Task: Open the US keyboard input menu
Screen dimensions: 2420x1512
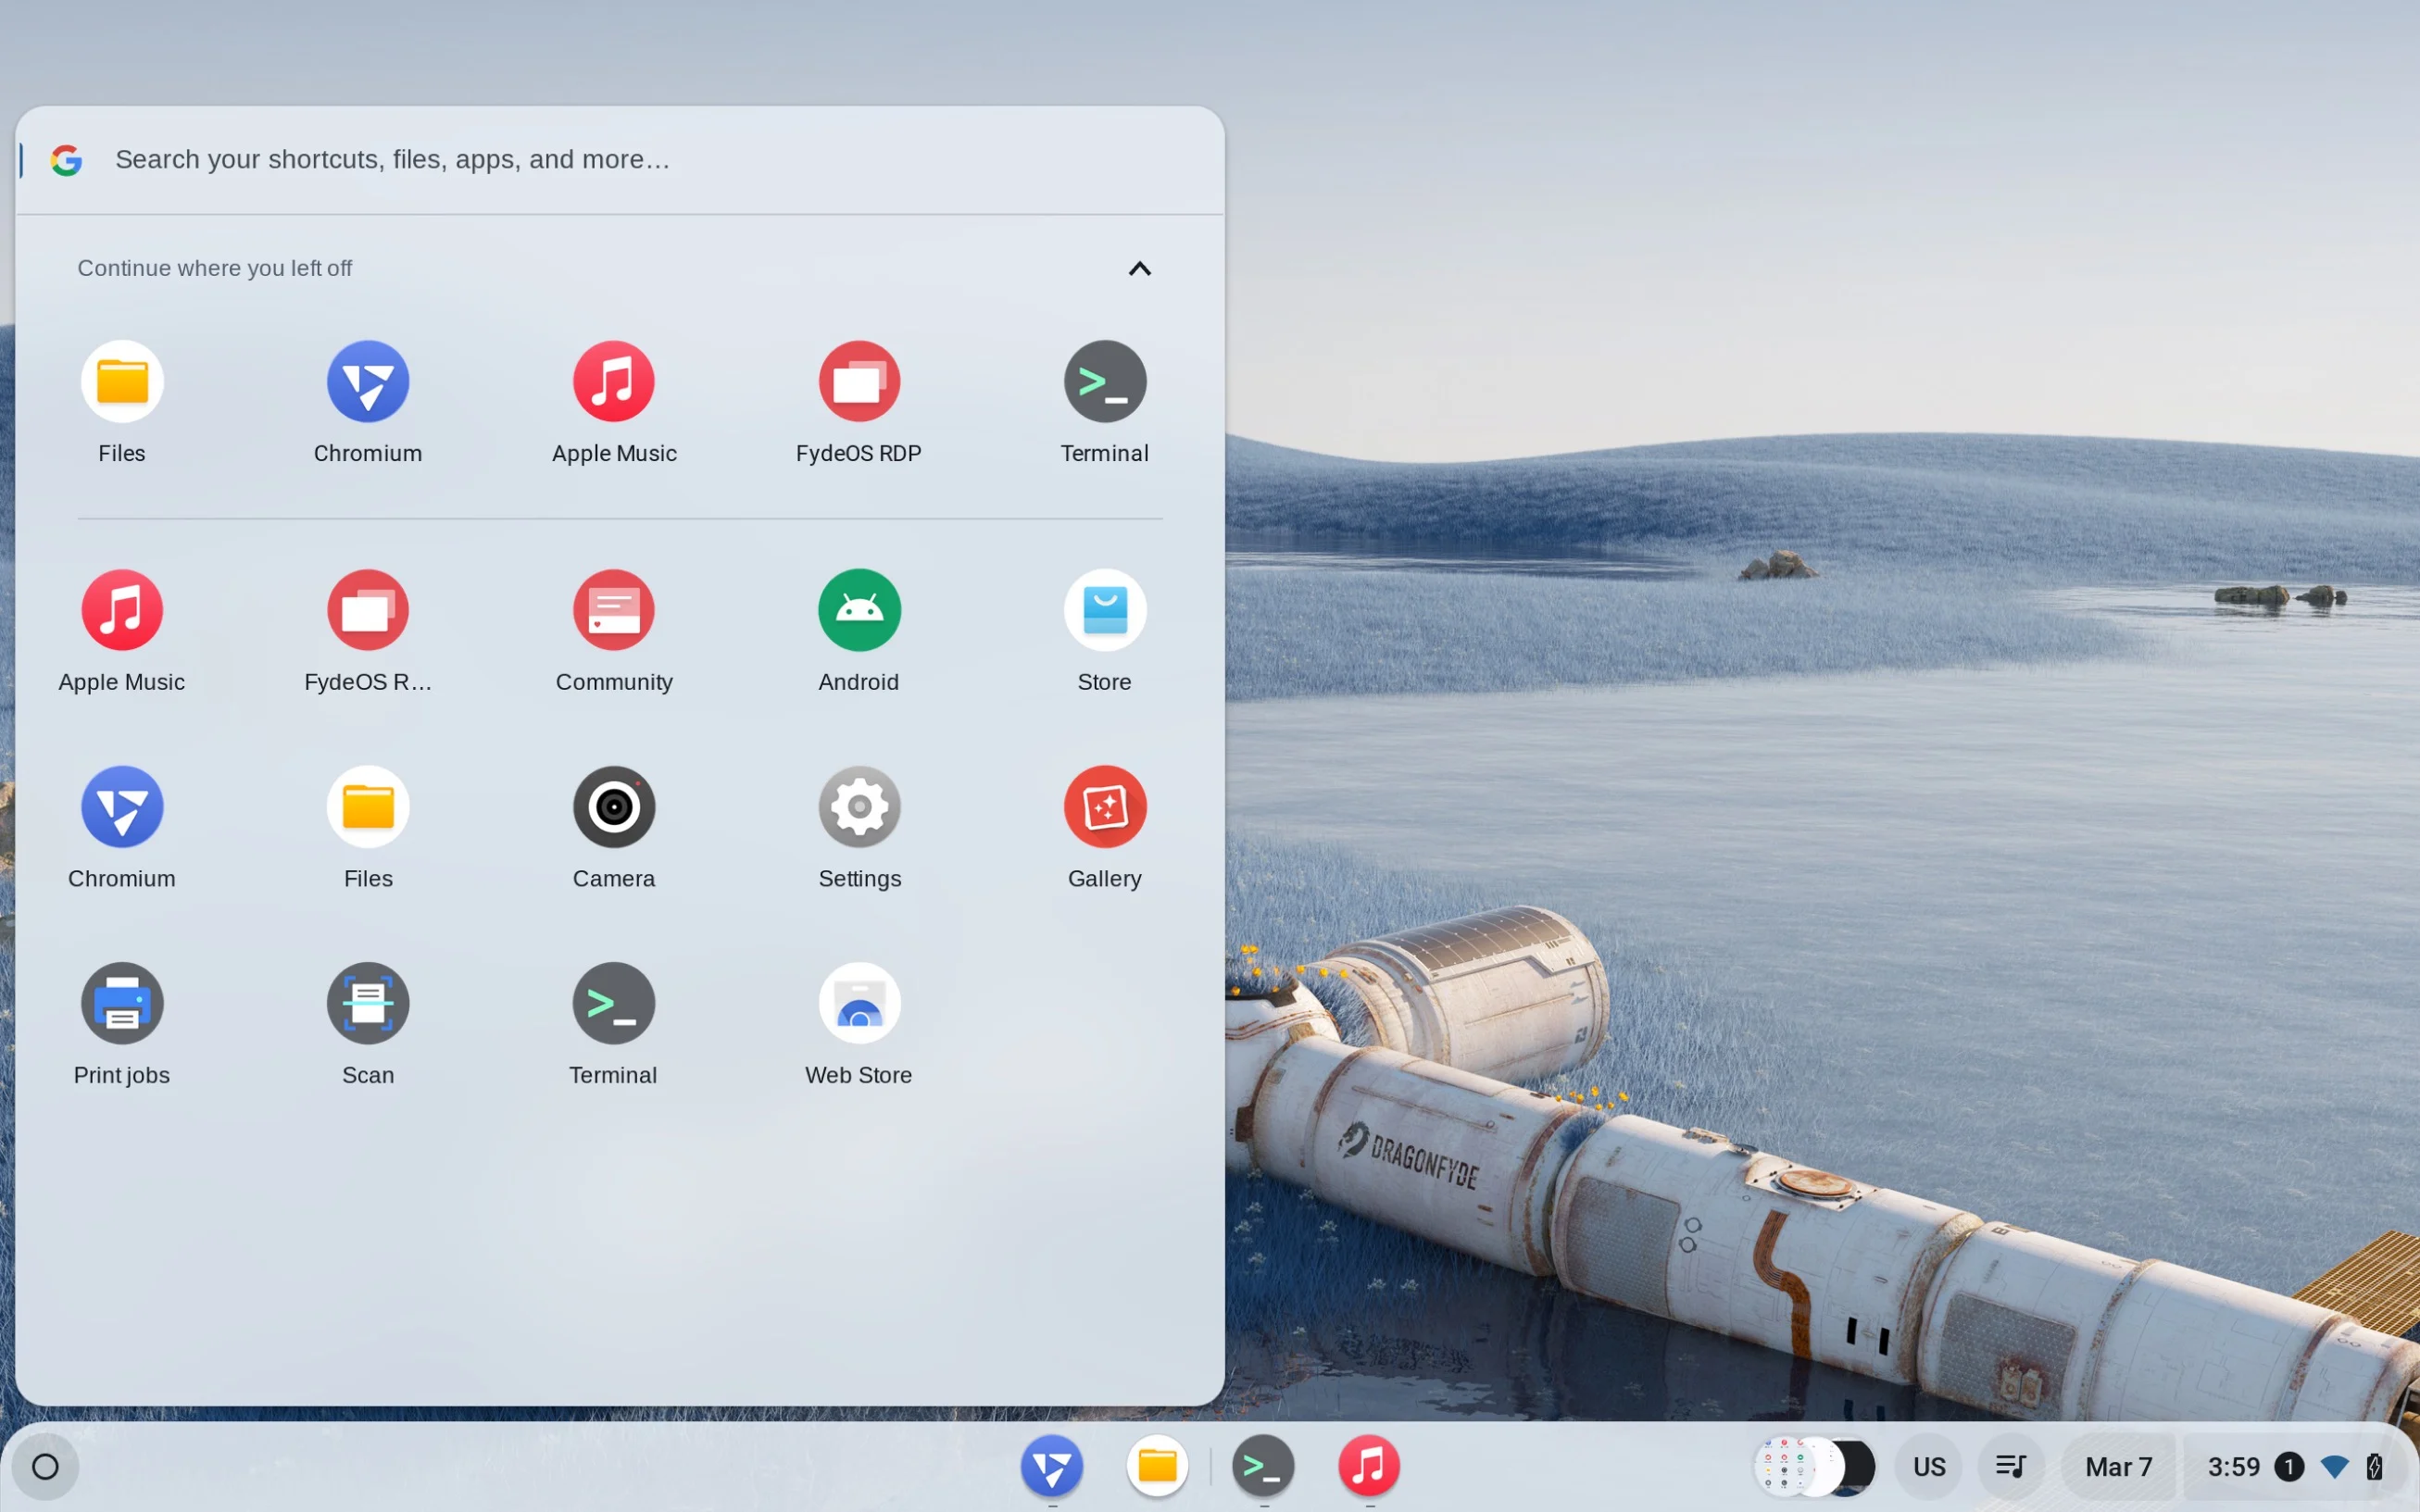Action: click(x=1929, y=1466)
